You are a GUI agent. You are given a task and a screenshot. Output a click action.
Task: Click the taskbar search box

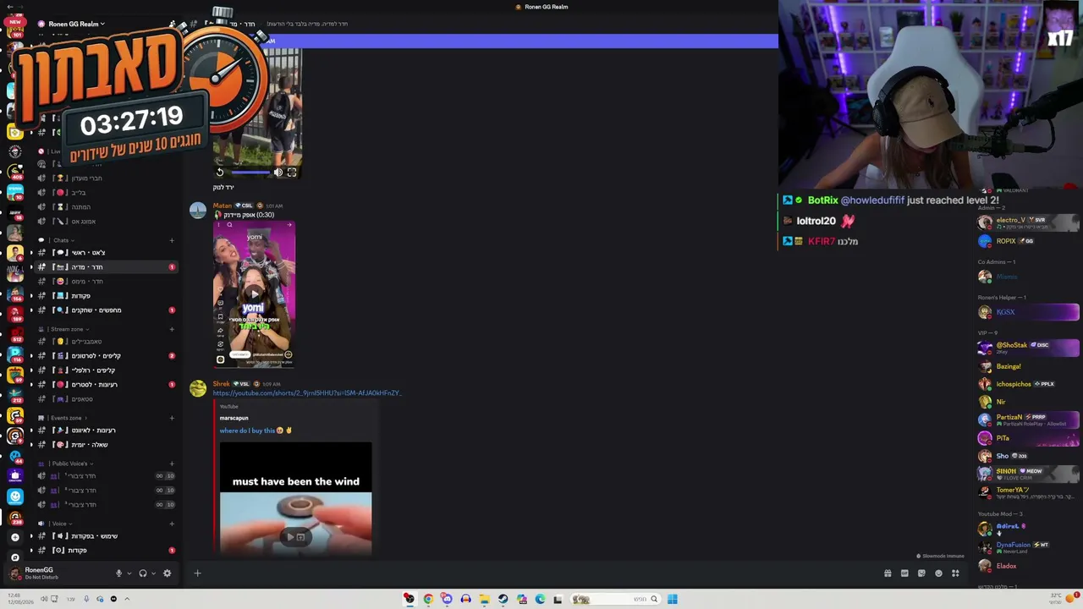pos(615,599)
